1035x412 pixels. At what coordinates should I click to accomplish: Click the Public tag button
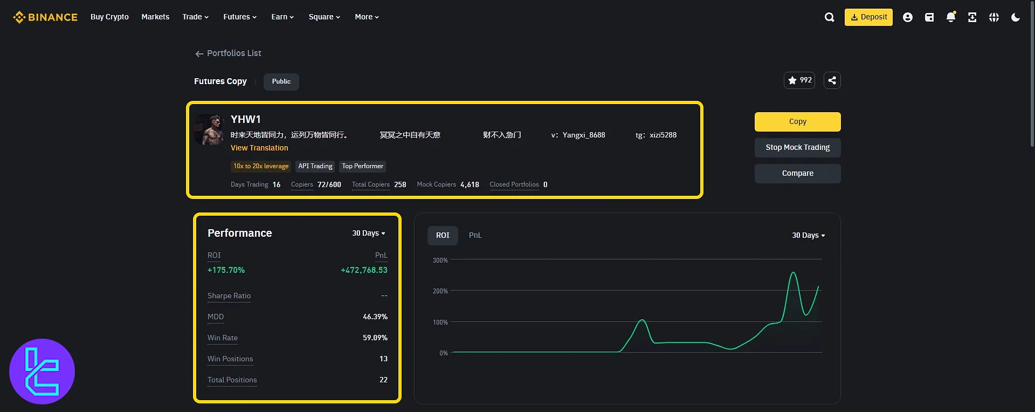(281, 81)
